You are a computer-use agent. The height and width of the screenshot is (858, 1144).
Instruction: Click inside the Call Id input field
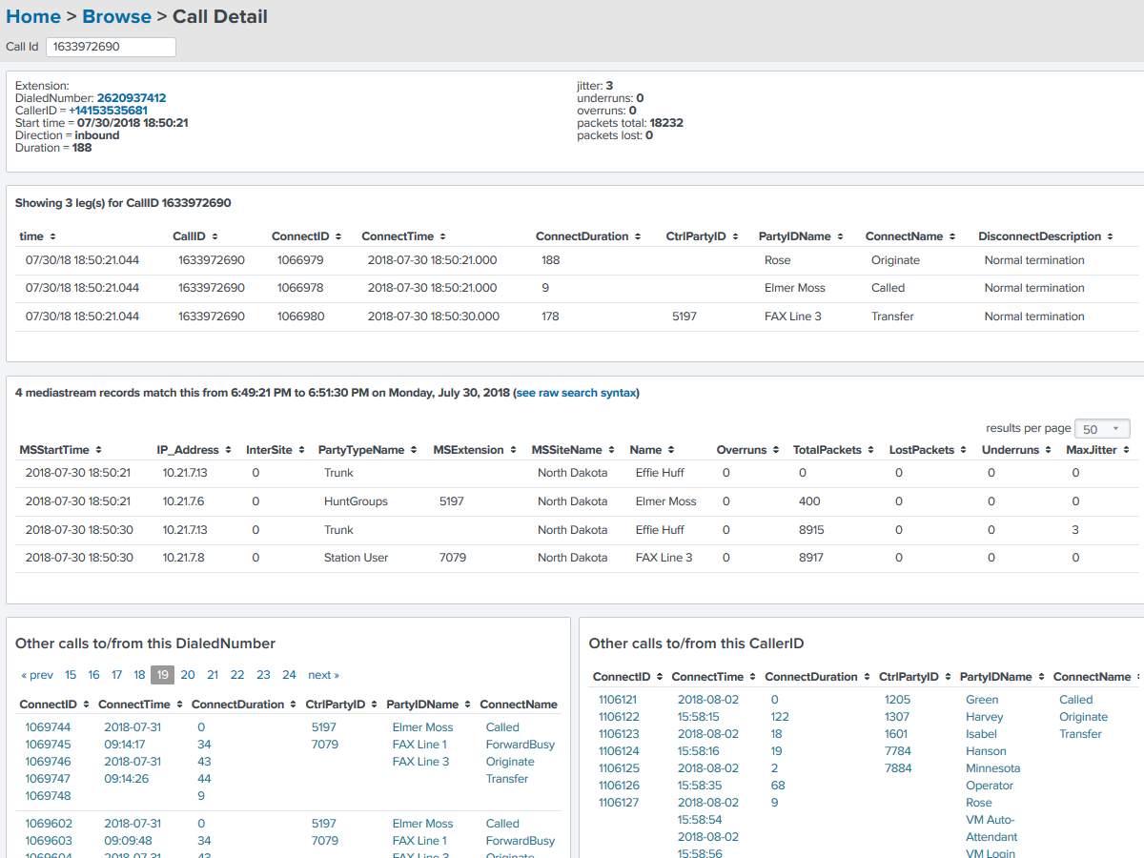pos(110,46)
